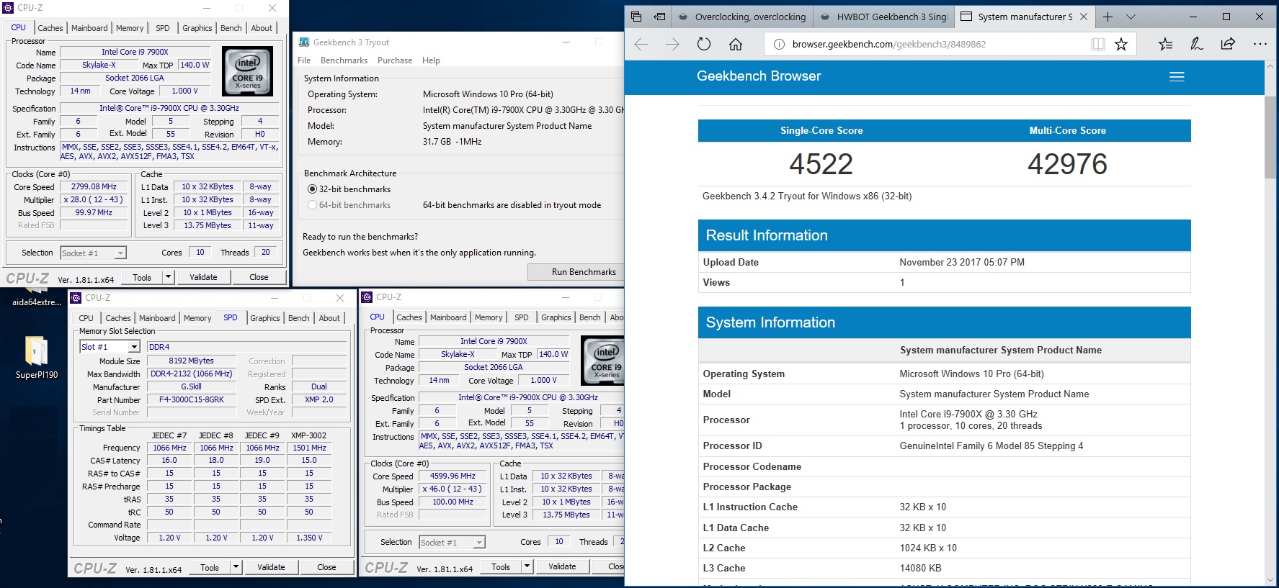Expand the Tools dropdown arrow in bottom-right CPU-Z
The image size is (1279, 588).
pos(527,566)
